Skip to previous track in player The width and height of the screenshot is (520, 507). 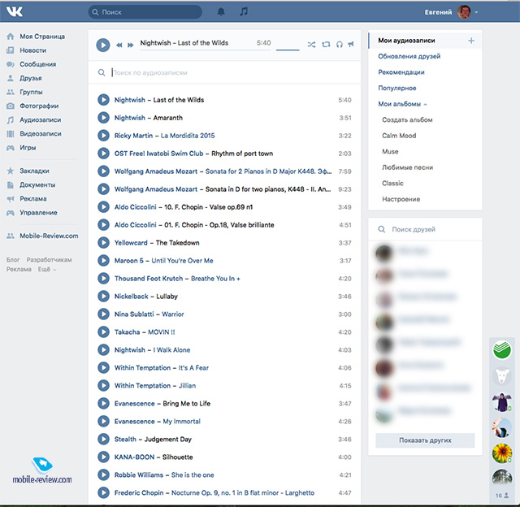point(119,45)
